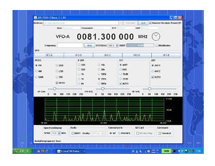Toggle the Remote Receiver PowerOff checkbox
This screenshot has width=215, height=166.
(150, 23)
